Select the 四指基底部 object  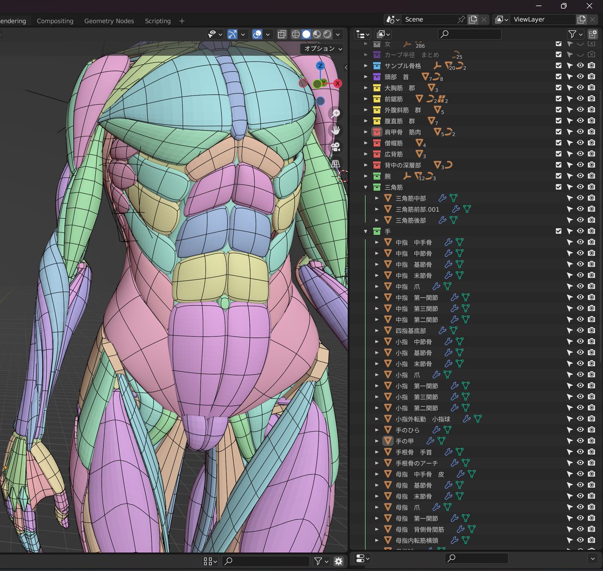[411, 331]
